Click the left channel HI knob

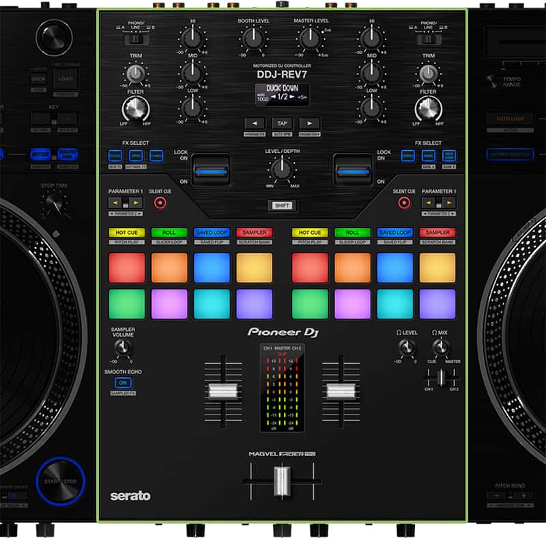pos(192,38)
